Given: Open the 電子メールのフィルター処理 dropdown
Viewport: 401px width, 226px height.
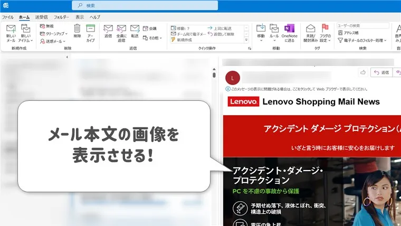Looking at the screenshot, I should point(362,40).
